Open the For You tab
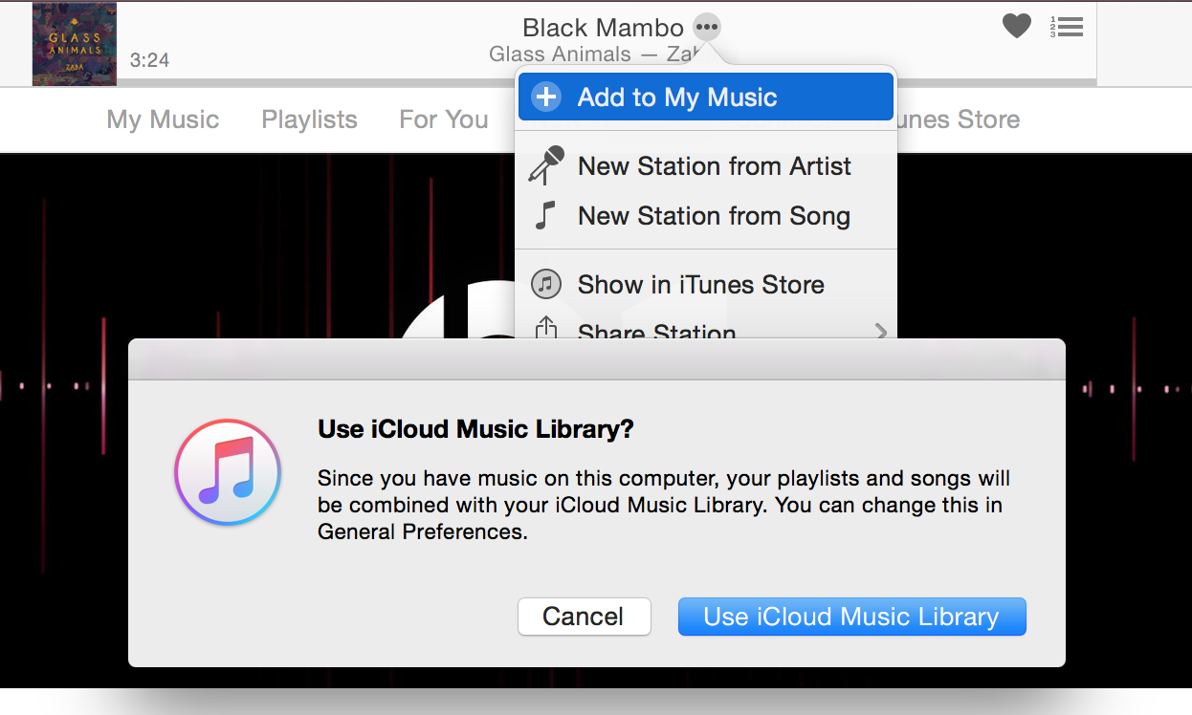The image size is (1192, 715). (x=444, y=119)
